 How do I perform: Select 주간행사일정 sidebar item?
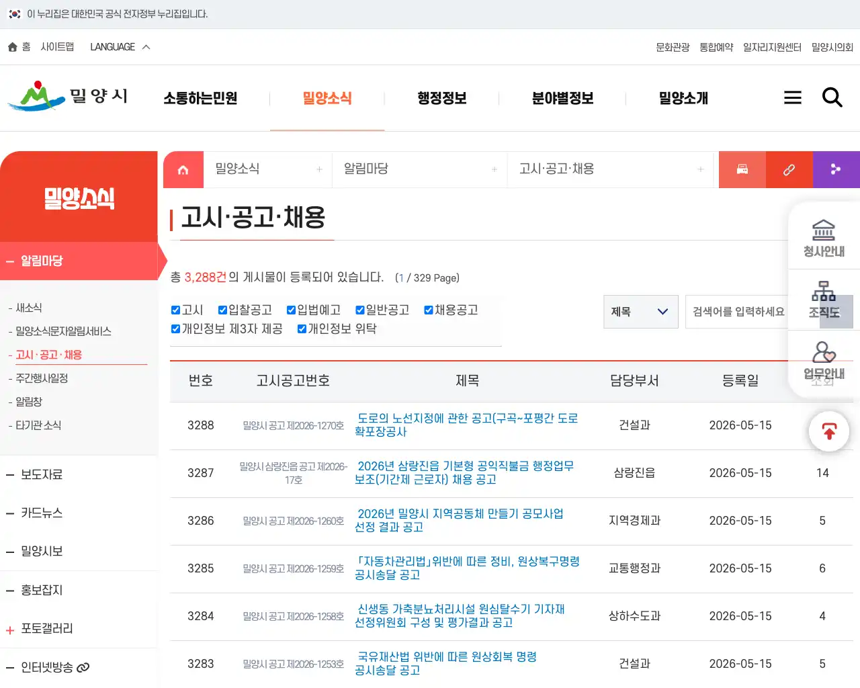pyautogui.click(x=42, y=378)
